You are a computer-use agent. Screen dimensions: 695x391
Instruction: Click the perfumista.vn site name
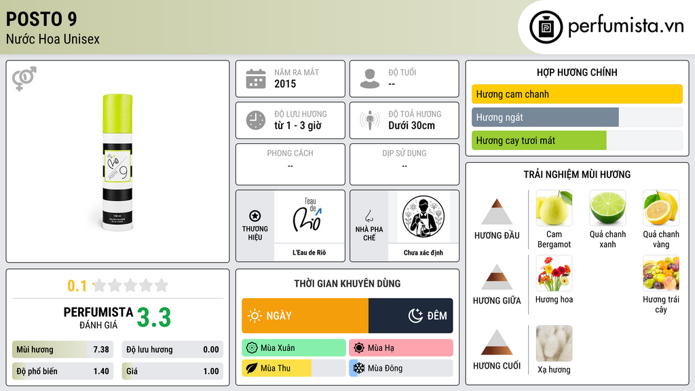(x=626, y=26)
